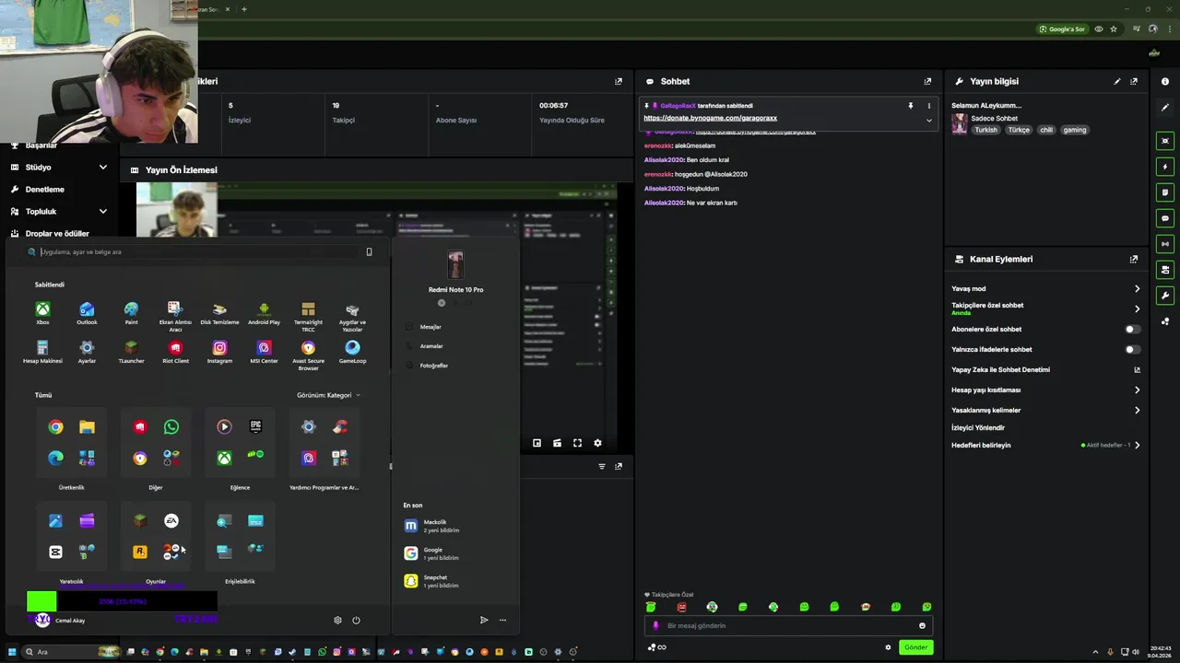Image resolution: width=1180 pixels, height=663 pixels.
Task: Launch Disk Temizleme from pinned apps
Action: coord(219,313)
